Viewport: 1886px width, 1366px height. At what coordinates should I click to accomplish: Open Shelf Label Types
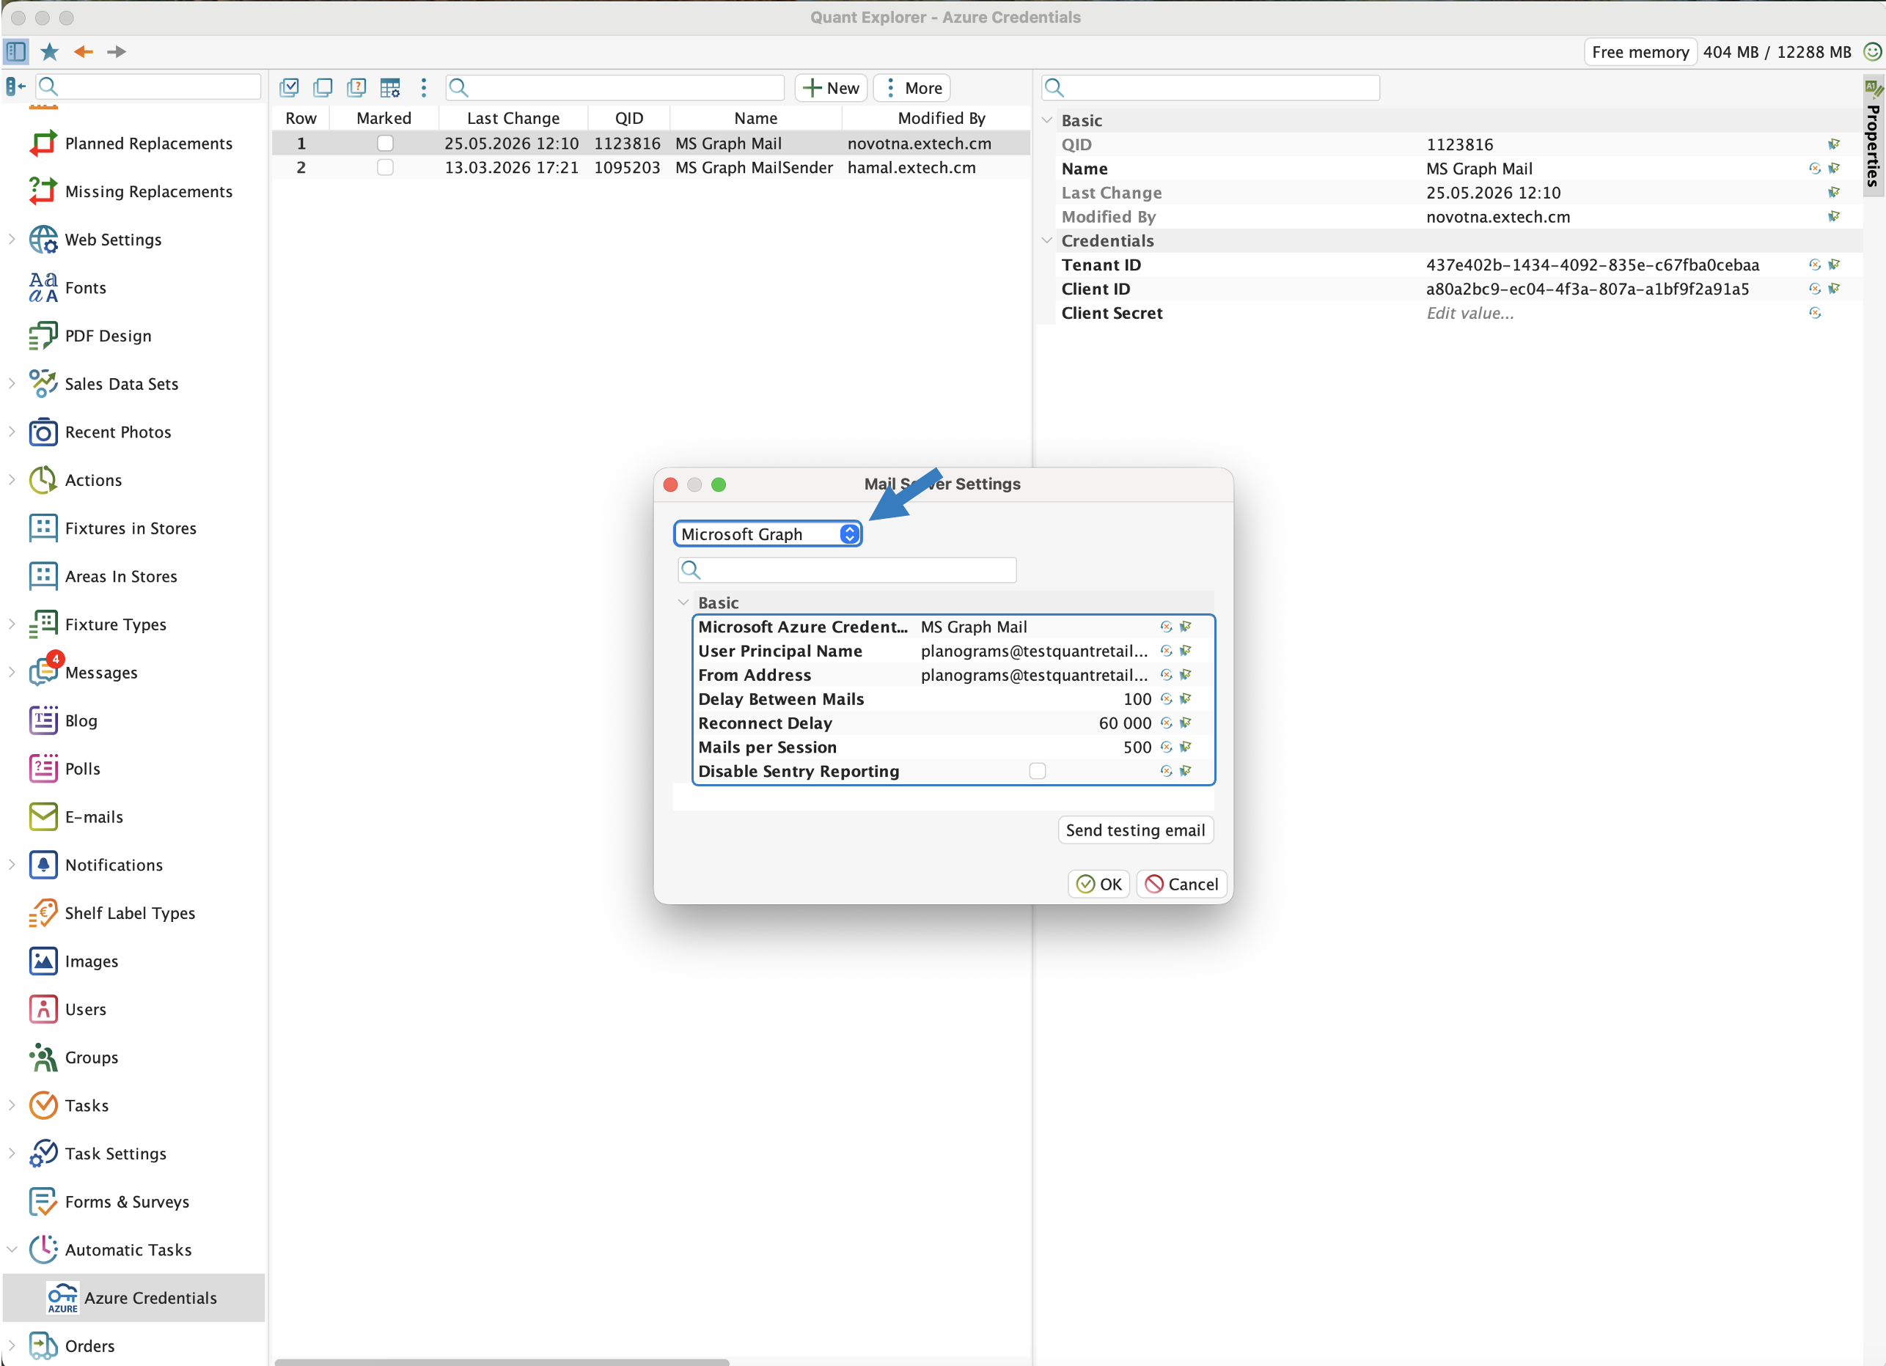click(131, 913)
